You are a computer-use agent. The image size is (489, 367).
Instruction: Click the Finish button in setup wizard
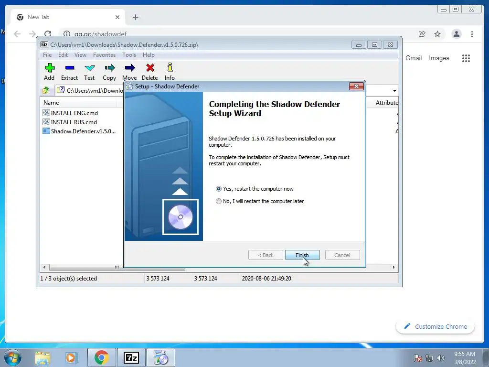(x=302, y=255)
